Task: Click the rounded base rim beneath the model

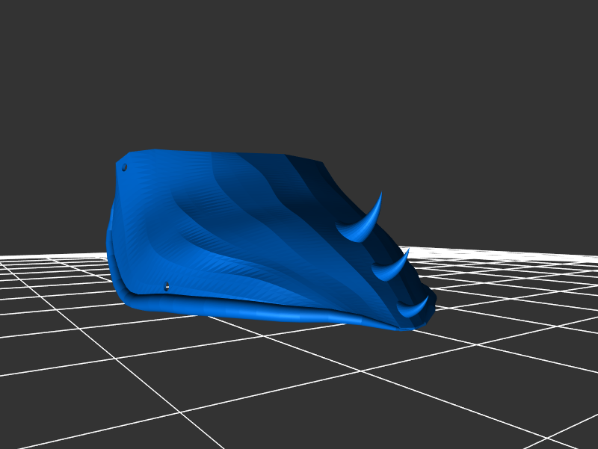Action: point(247,310)
